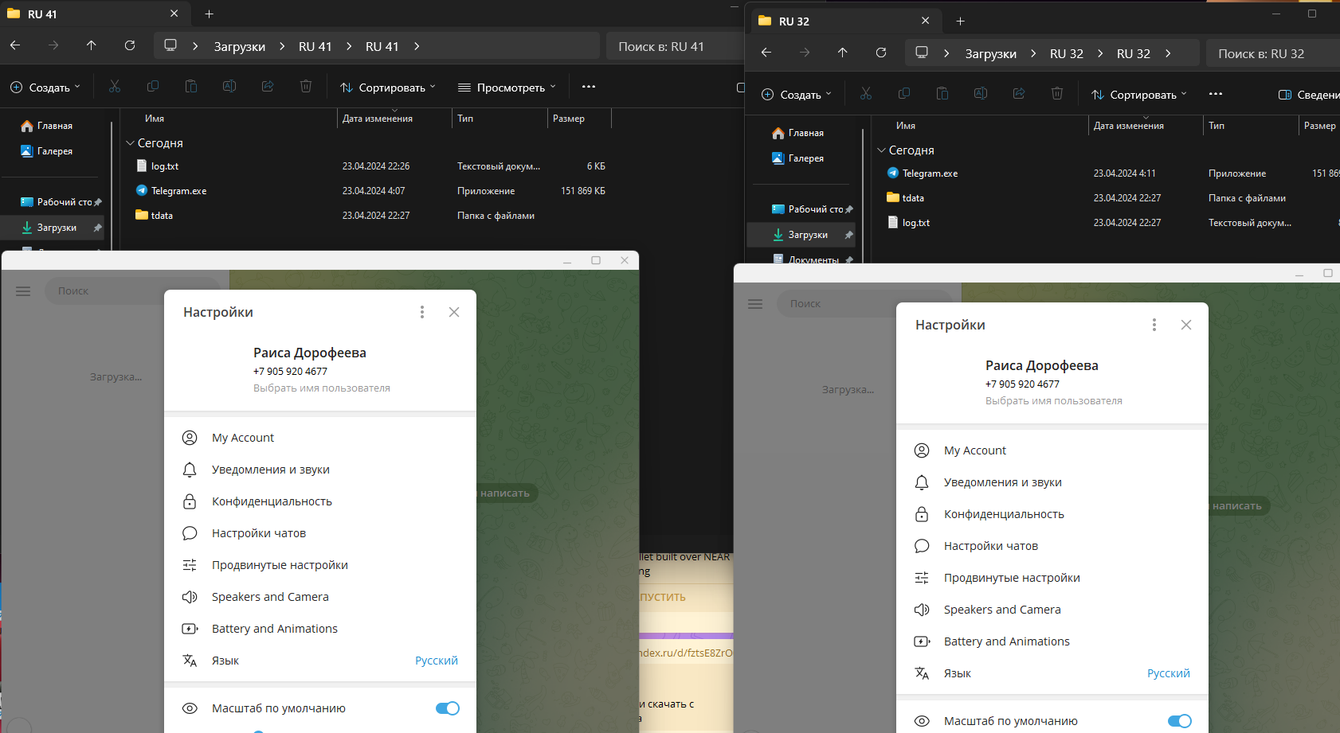
Task: Click the three-dots more options in RU 32 toolbar
Action: (x=1215, y=94)
